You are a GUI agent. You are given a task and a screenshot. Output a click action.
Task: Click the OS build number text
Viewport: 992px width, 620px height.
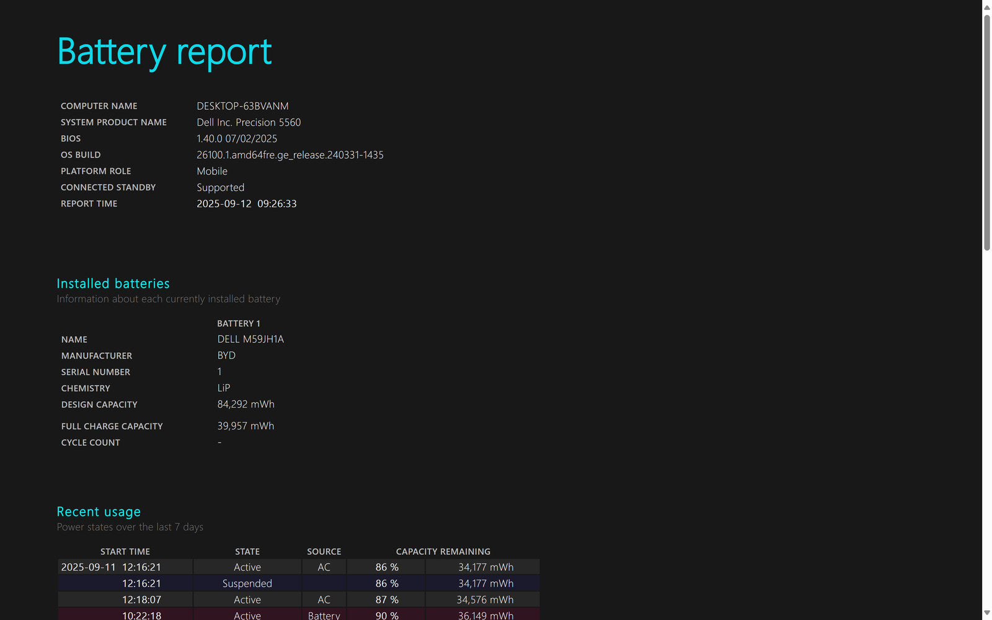(x=290, y=155)
